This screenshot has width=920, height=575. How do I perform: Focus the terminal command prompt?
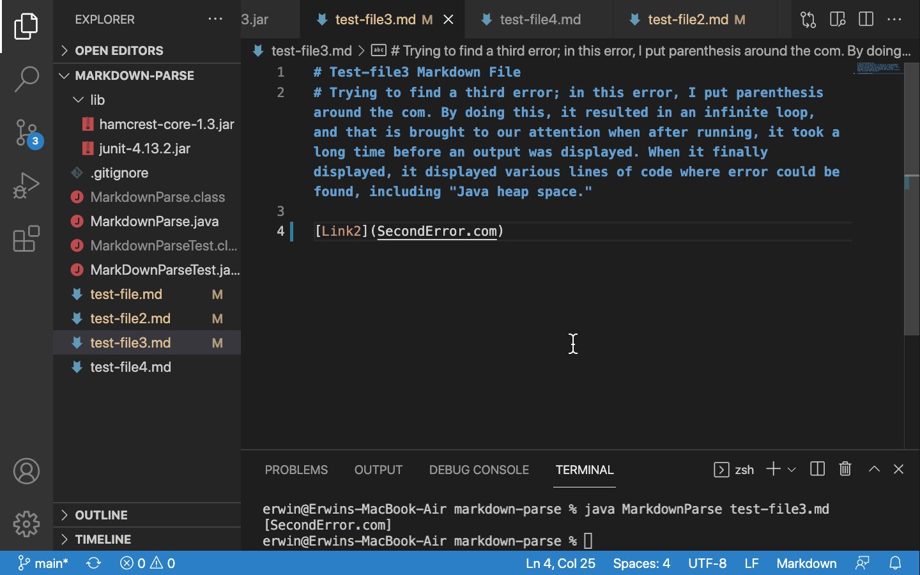pos(588,541)
